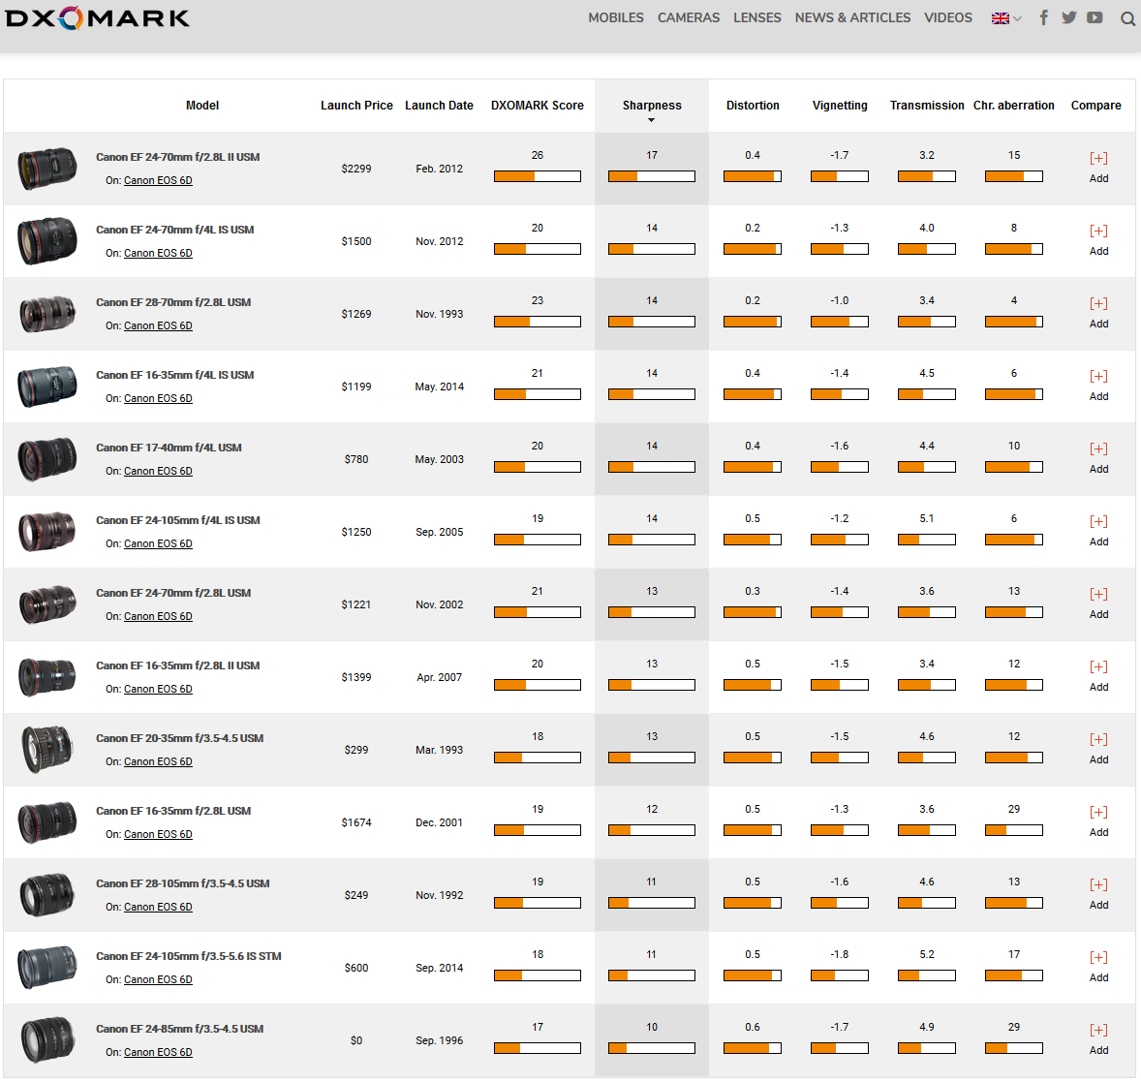Click chr. aberration bar for EF 16-35mm f/2.8L USM
The image size is (1141, 1083).
tap(1014, 830)
